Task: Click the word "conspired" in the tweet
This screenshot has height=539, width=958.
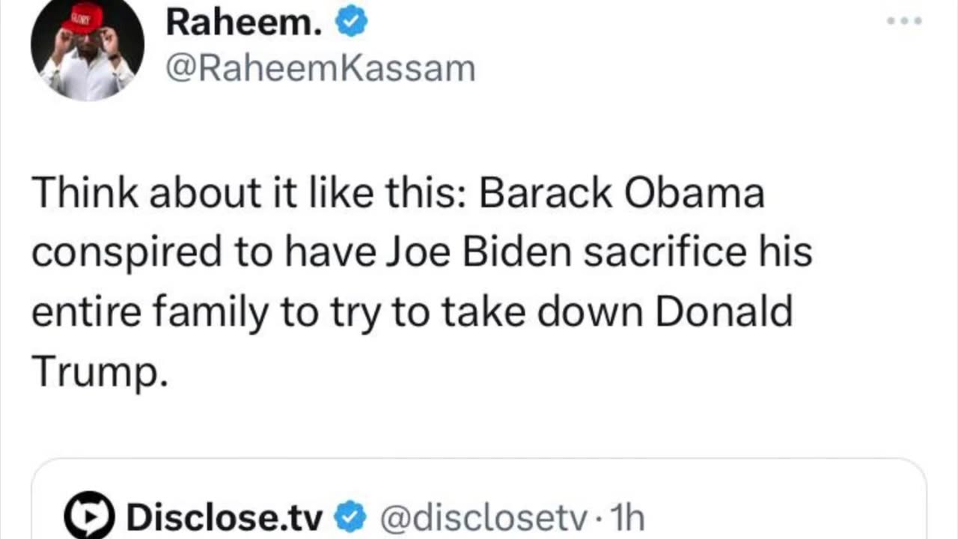Action: (126, 253)
